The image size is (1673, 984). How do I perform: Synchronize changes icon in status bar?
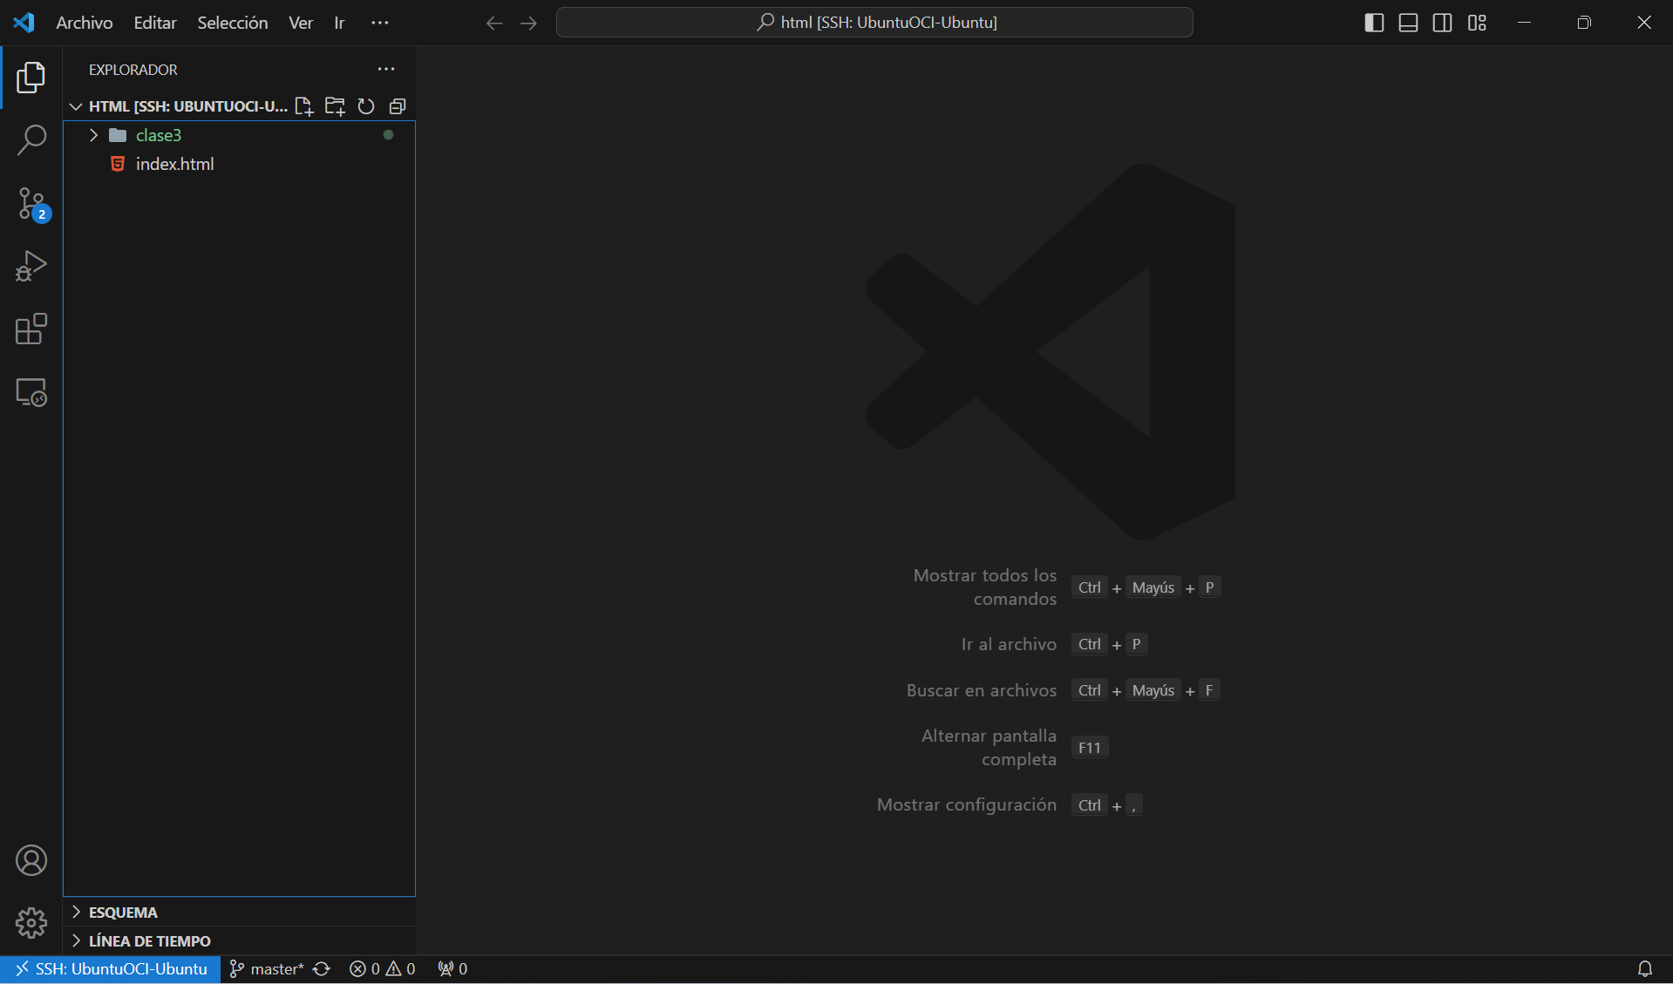[x=322, y=969]
